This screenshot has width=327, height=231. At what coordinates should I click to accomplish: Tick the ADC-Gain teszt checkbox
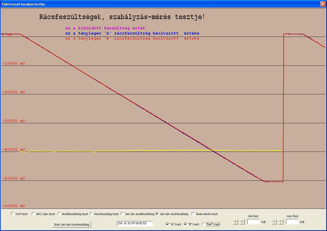[33, 214]
